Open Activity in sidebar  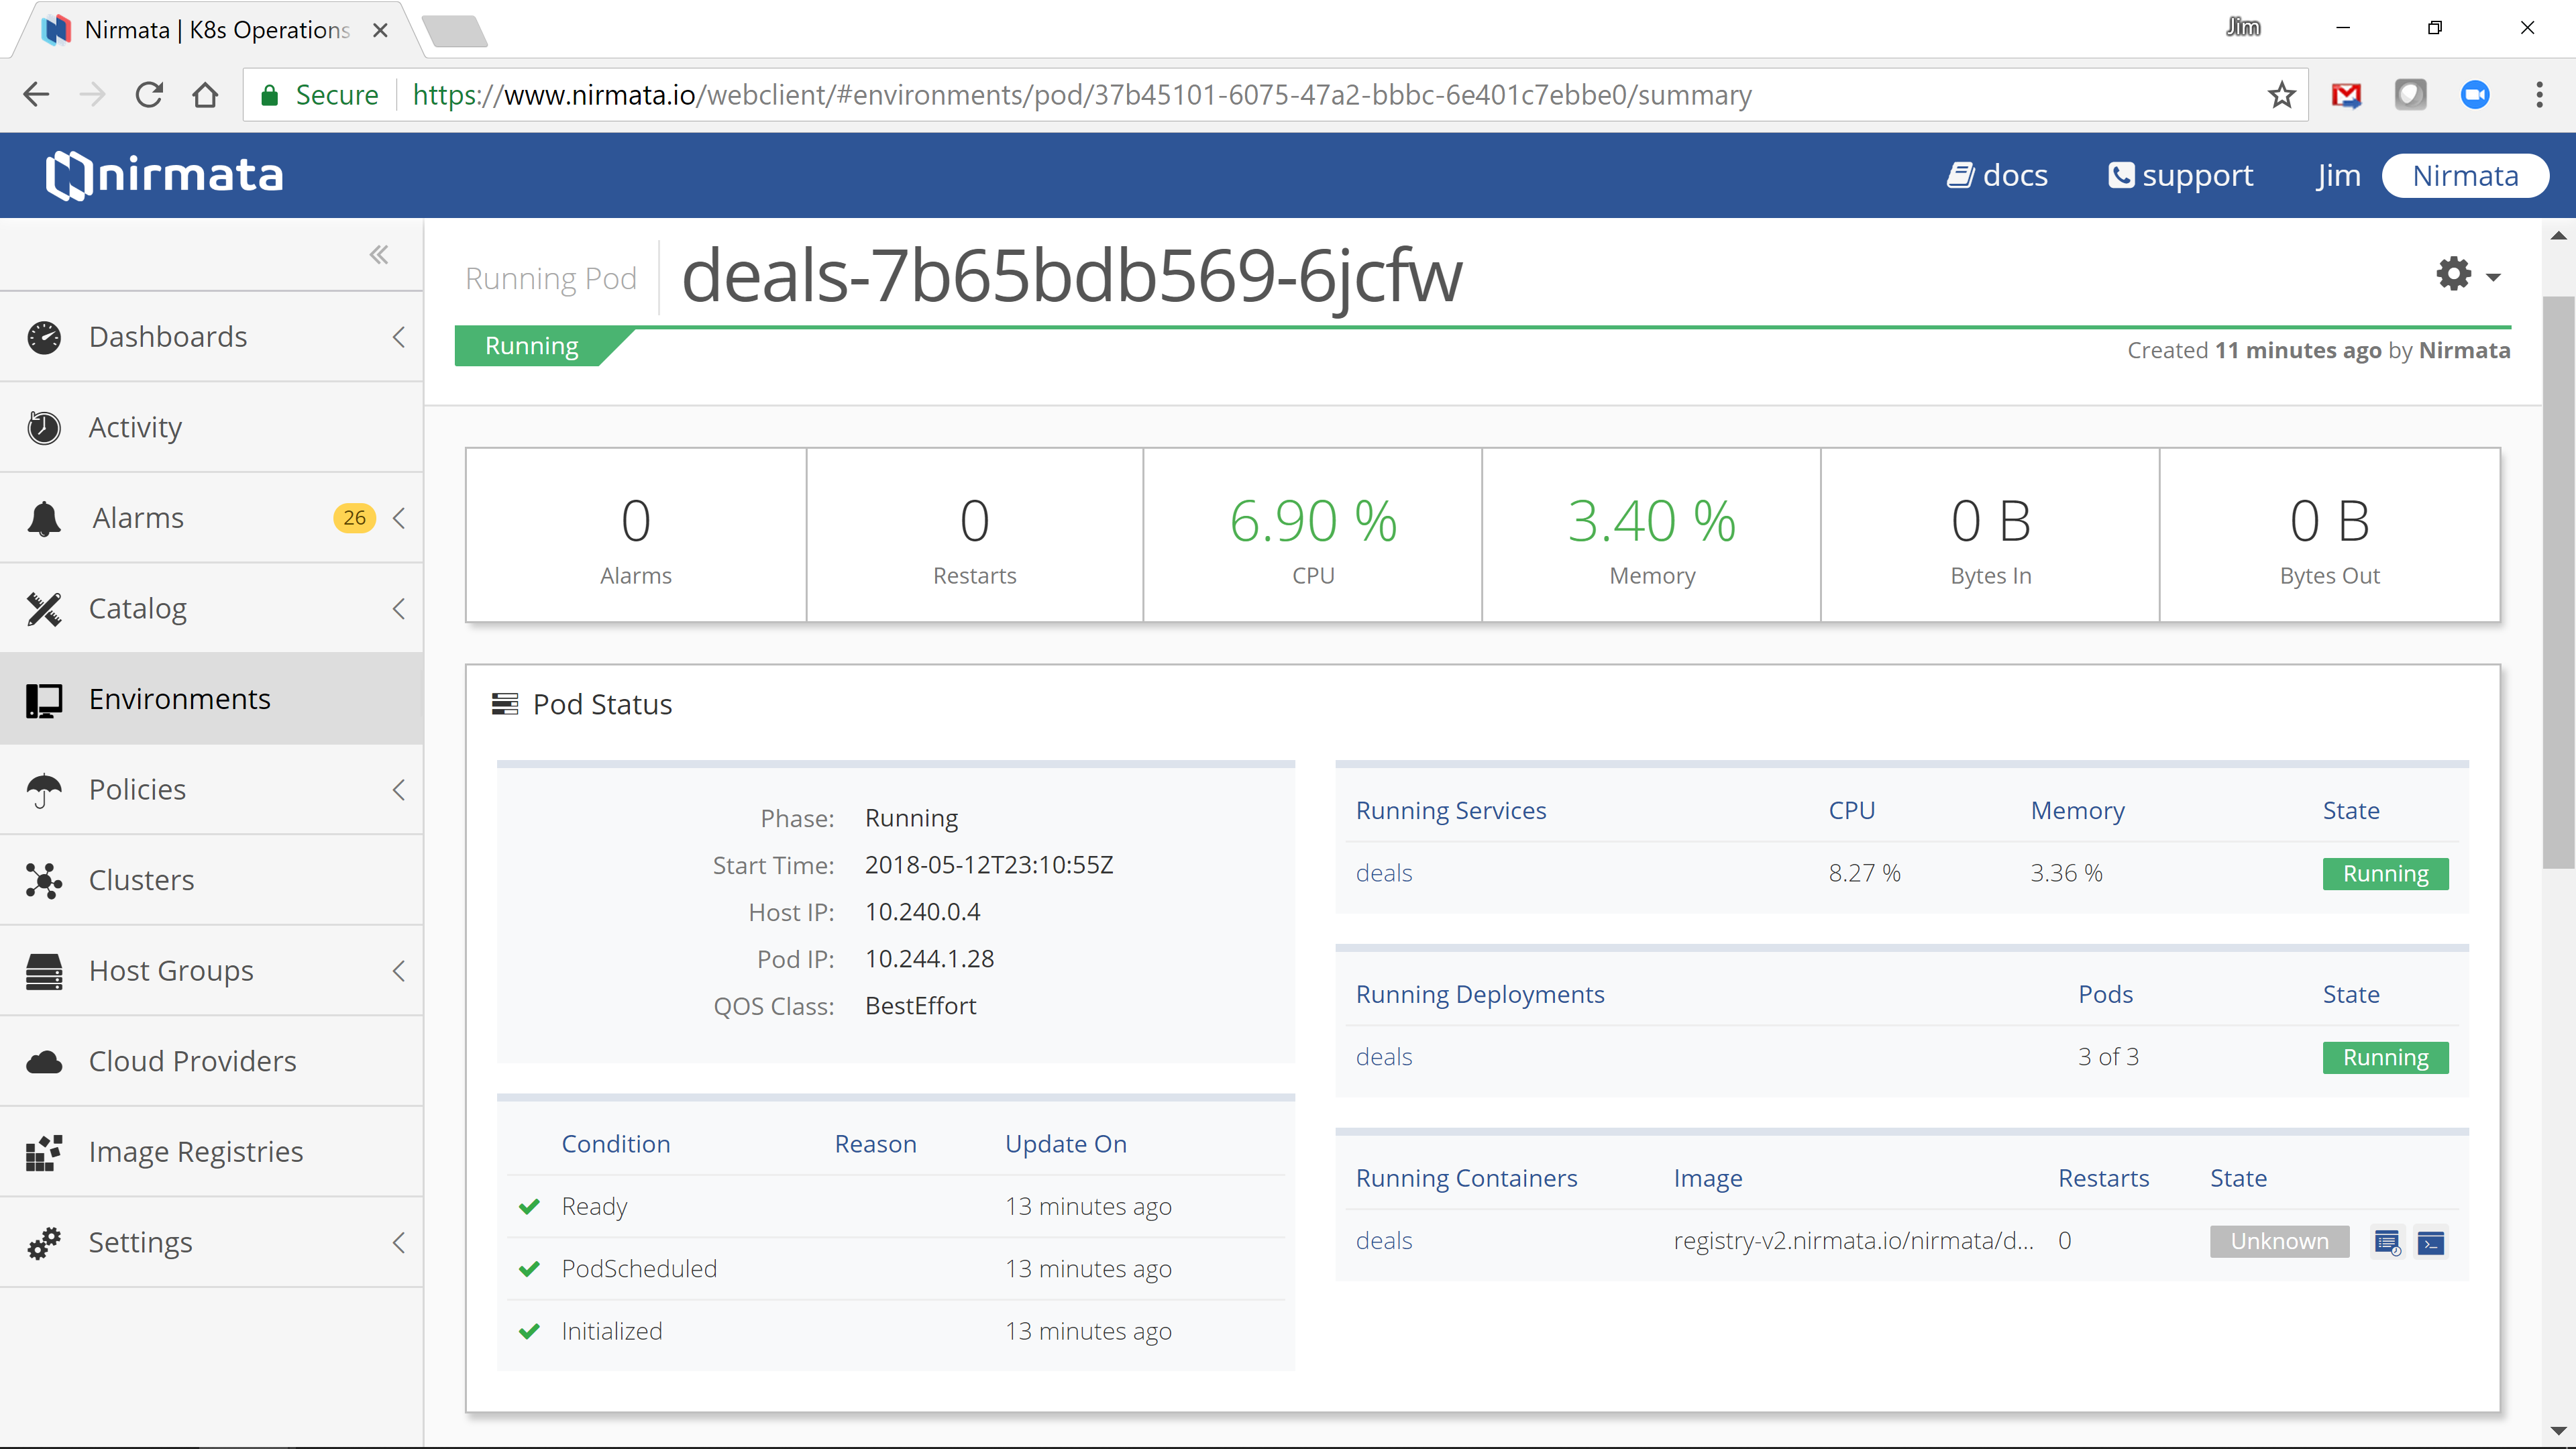click(x=211, y=428)
